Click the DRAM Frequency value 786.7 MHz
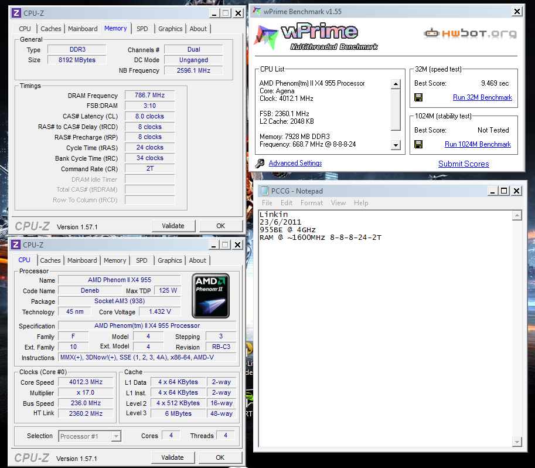 tap(150, 96)
